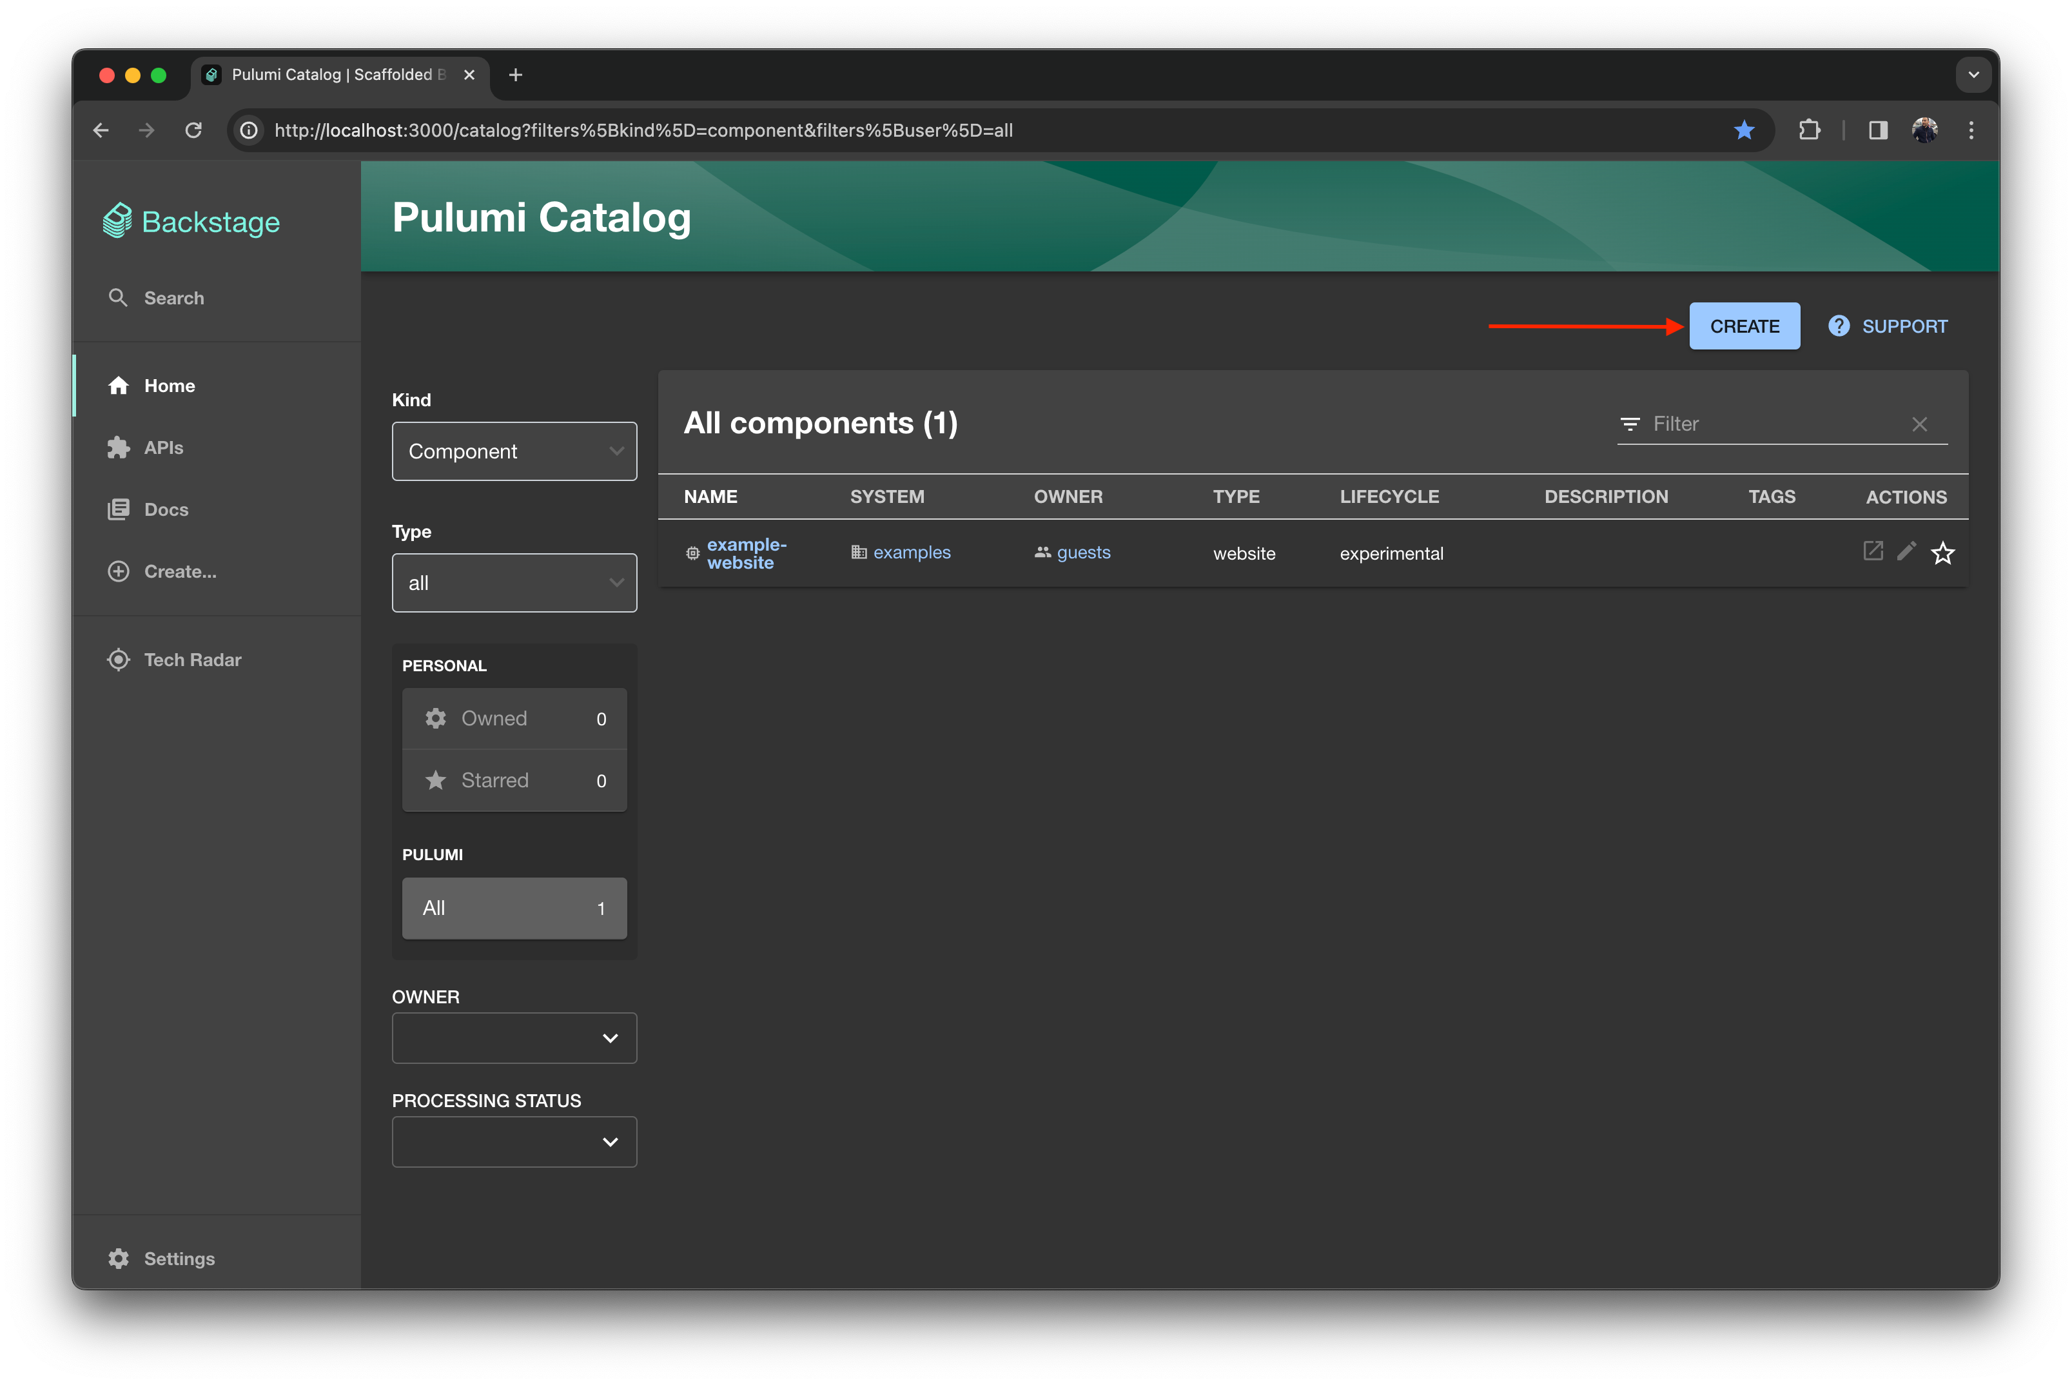Star the example-website component
Viewport: 2072px width, 1385px height.
pyautogui.click(x=1942, y=554)
